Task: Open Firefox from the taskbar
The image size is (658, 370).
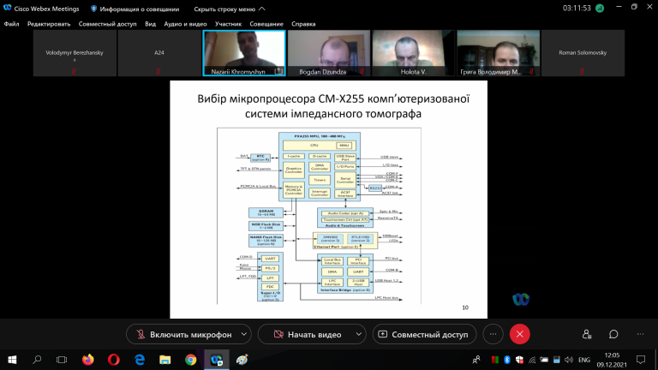Action: tap(88, 360)
